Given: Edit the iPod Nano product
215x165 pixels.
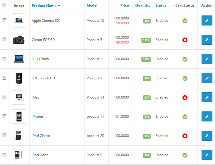Looking at the screenshot, I should pyautogui.click(x=207, y=155).
